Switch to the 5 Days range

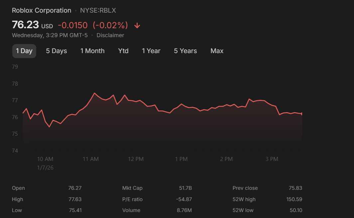click(x=57, y=51)
